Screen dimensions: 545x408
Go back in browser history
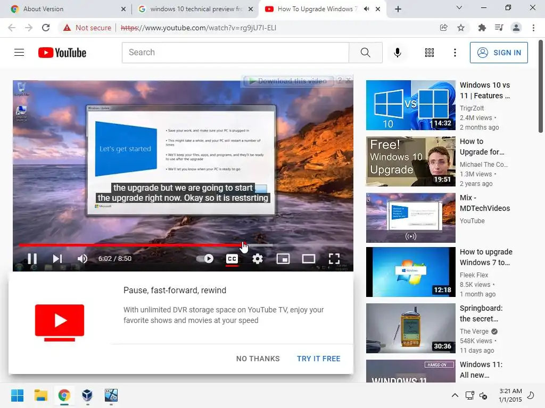tap(12, 28)
